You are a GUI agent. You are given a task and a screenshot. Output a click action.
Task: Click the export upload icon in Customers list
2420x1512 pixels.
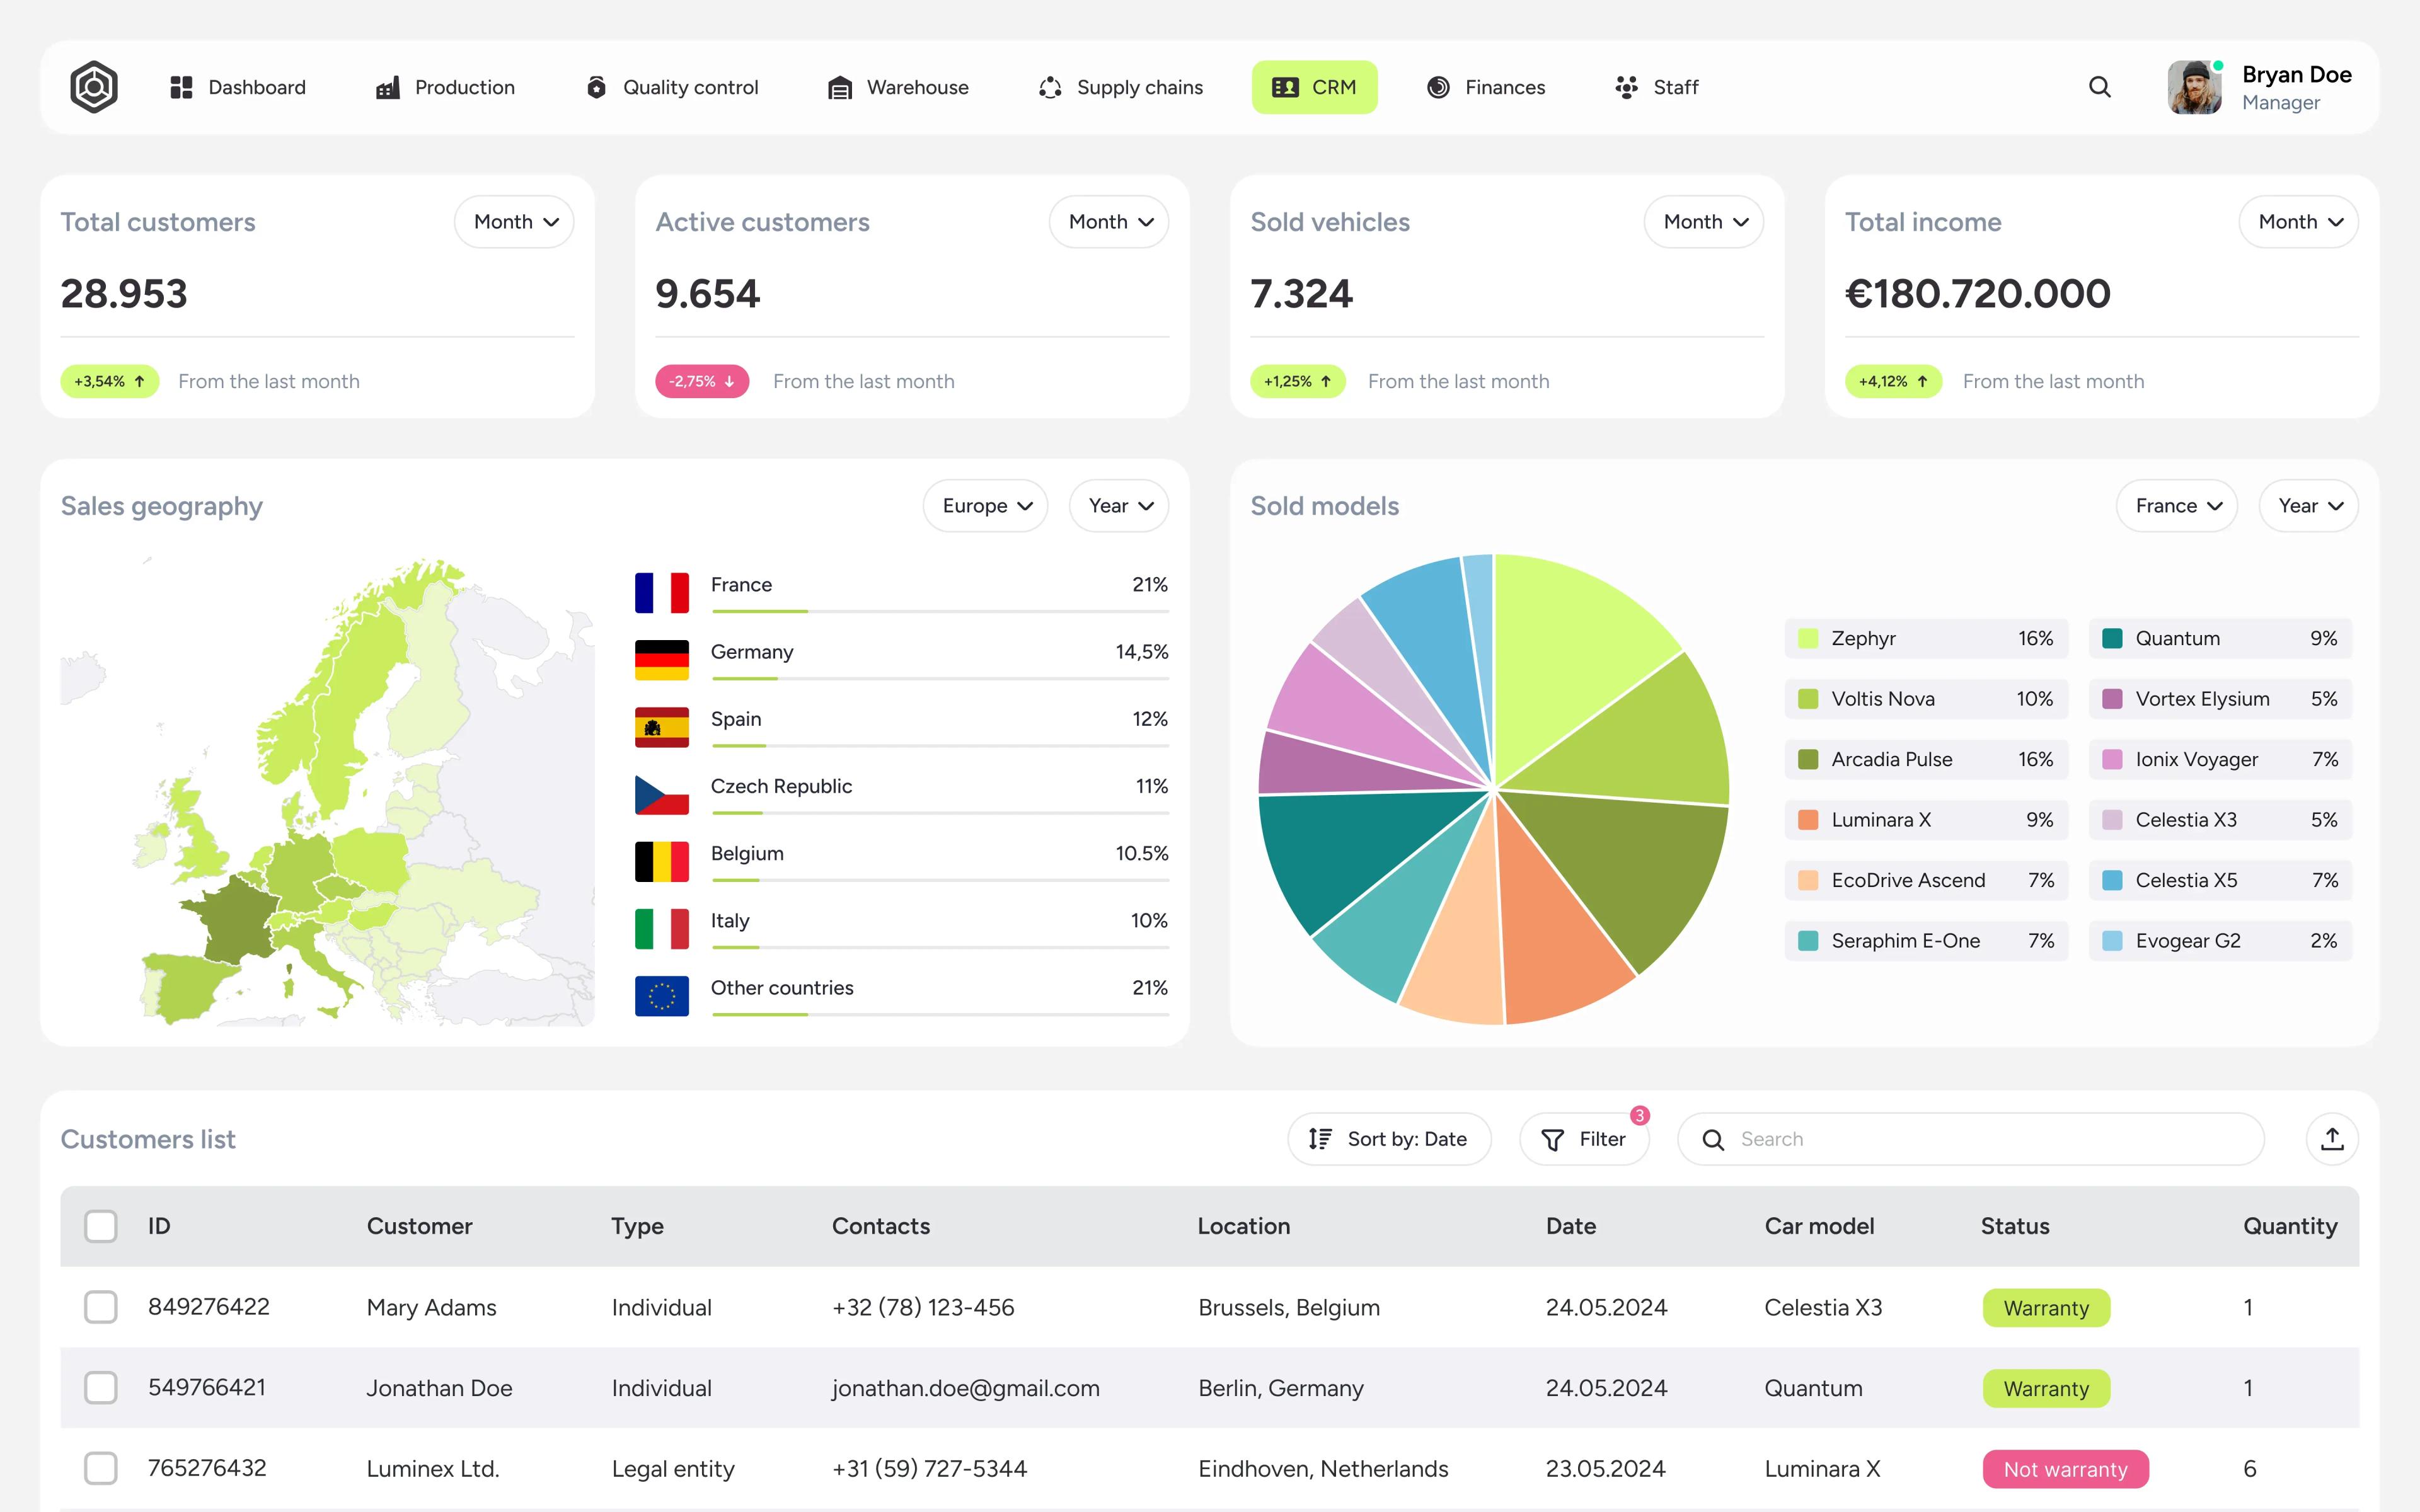point(2332,1139)
